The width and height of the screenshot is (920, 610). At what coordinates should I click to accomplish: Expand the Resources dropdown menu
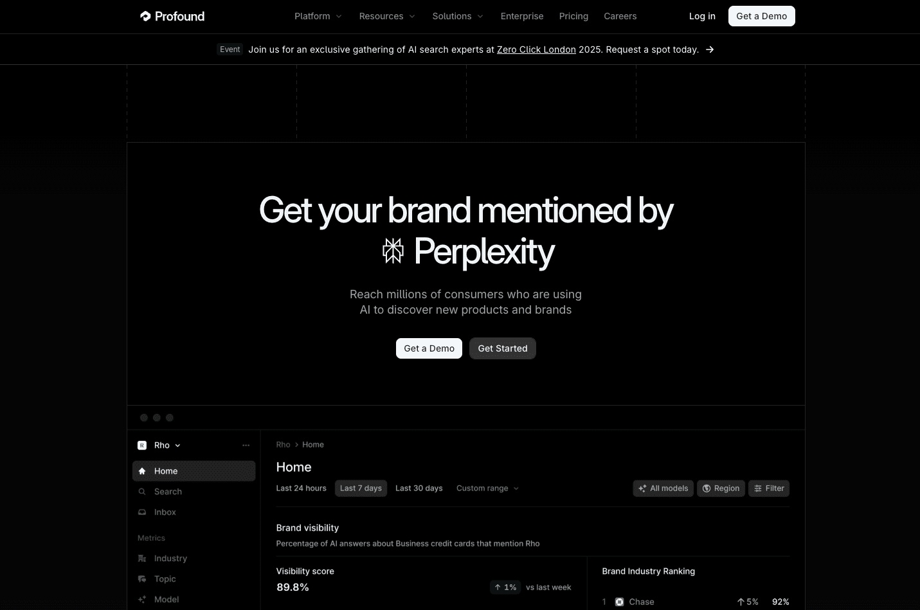coord(387,16)
